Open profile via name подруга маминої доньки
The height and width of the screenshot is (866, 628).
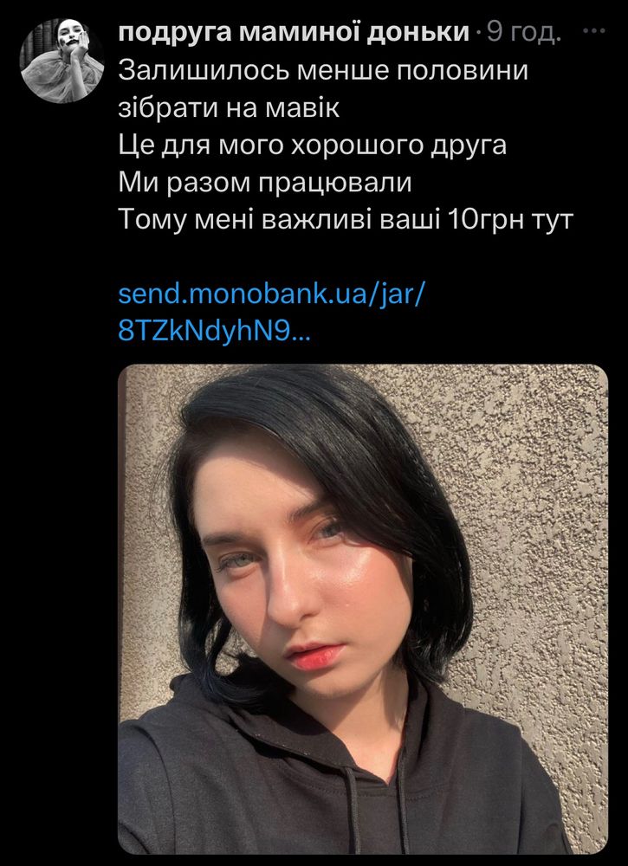pos(294,34)
